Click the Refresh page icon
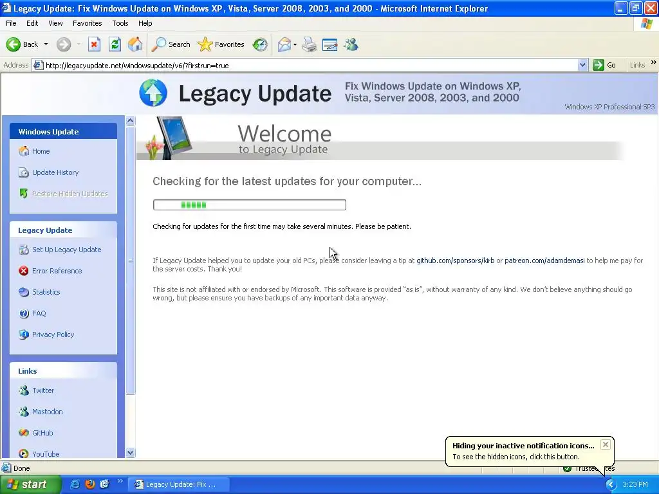The height and width of the screenshot is (494, 659). click(115, 44)
